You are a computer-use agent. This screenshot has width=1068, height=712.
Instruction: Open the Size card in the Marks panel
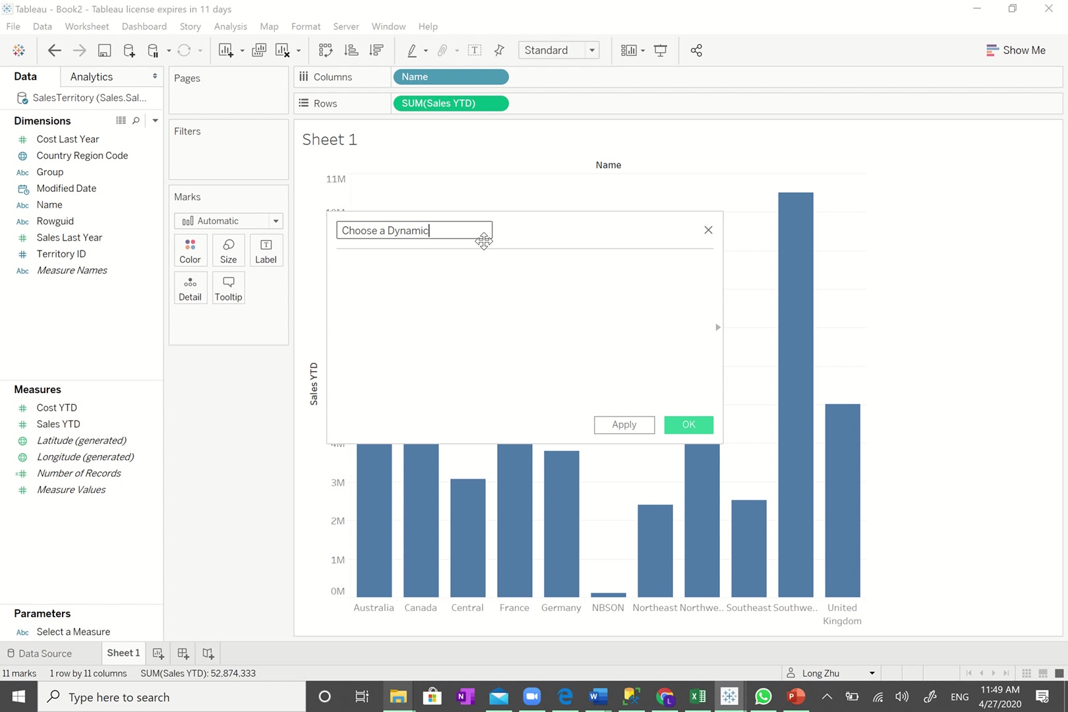point(228,250)
